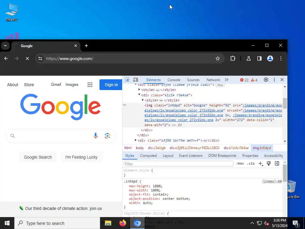Select div.k1zIA.rSk4se breadcrumb
This screenshot has height=229, width=305.
click(236, 148)
